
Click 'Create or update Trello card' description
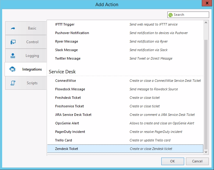(150, 140)
